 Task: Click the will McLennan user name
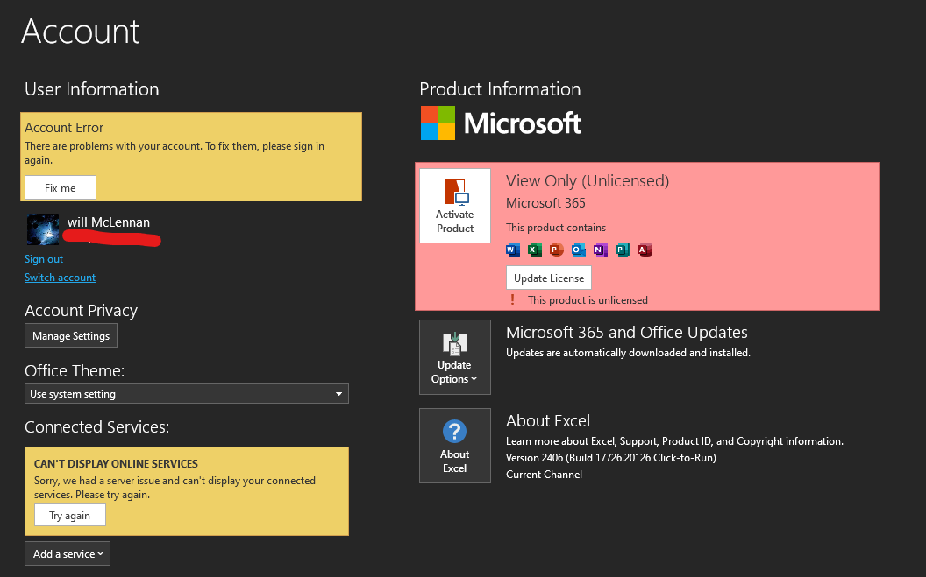point(109,222)
